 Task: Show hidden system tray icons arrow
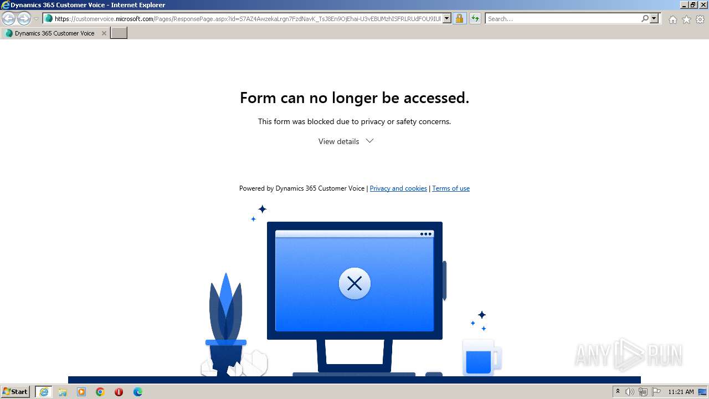618,392
